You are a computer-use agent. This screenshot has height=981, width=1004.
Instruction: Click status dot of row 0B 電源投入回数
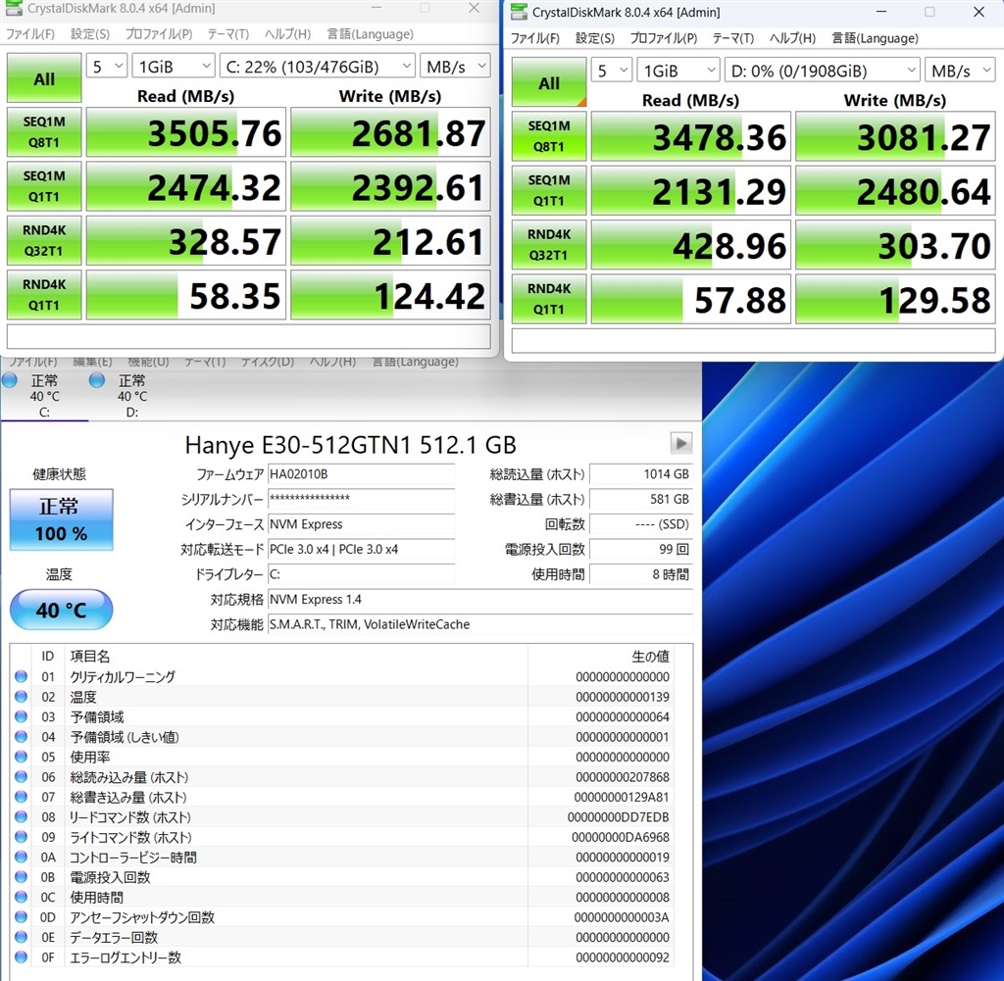(x=22, y=877)
